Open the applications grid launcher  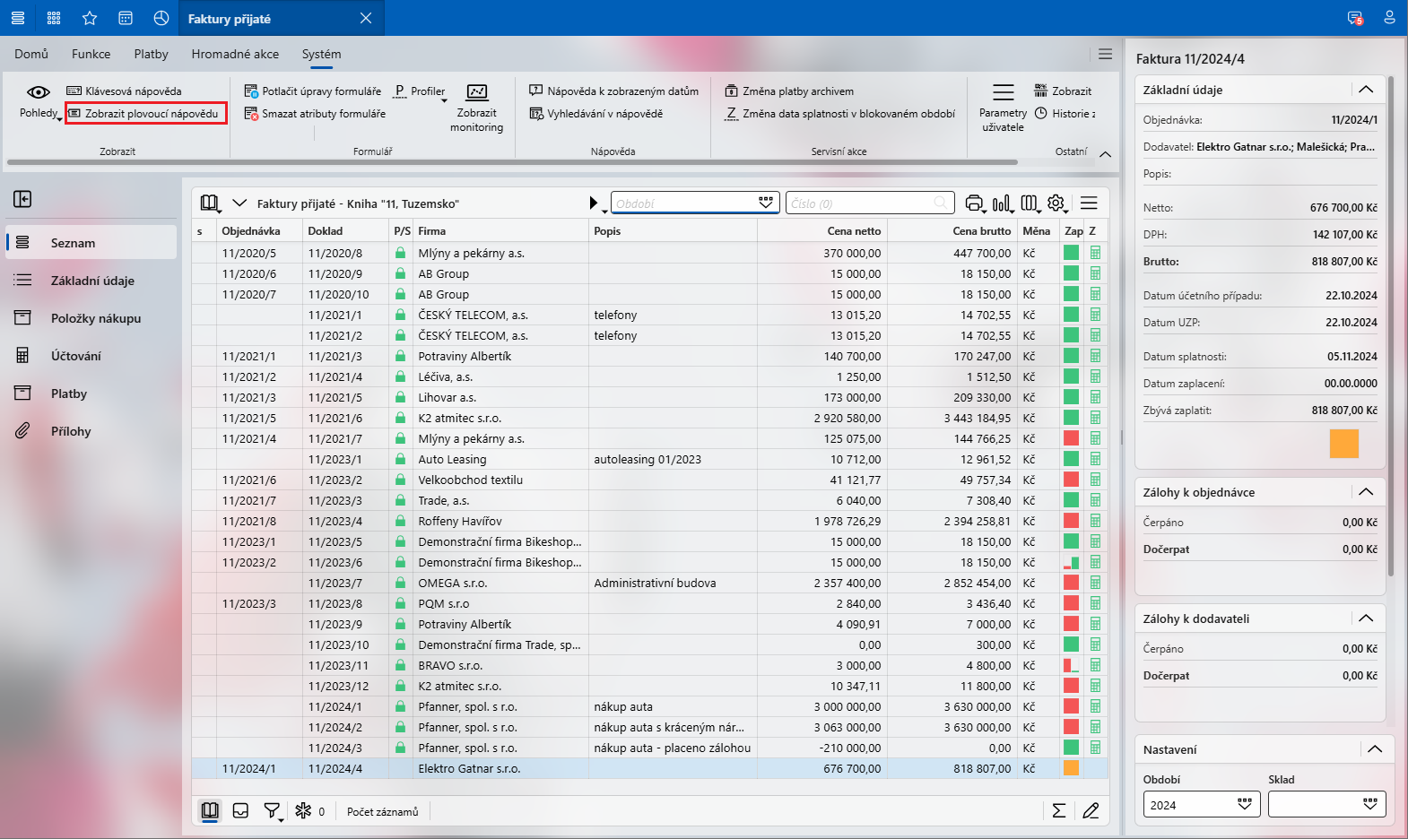click(54, 18)
